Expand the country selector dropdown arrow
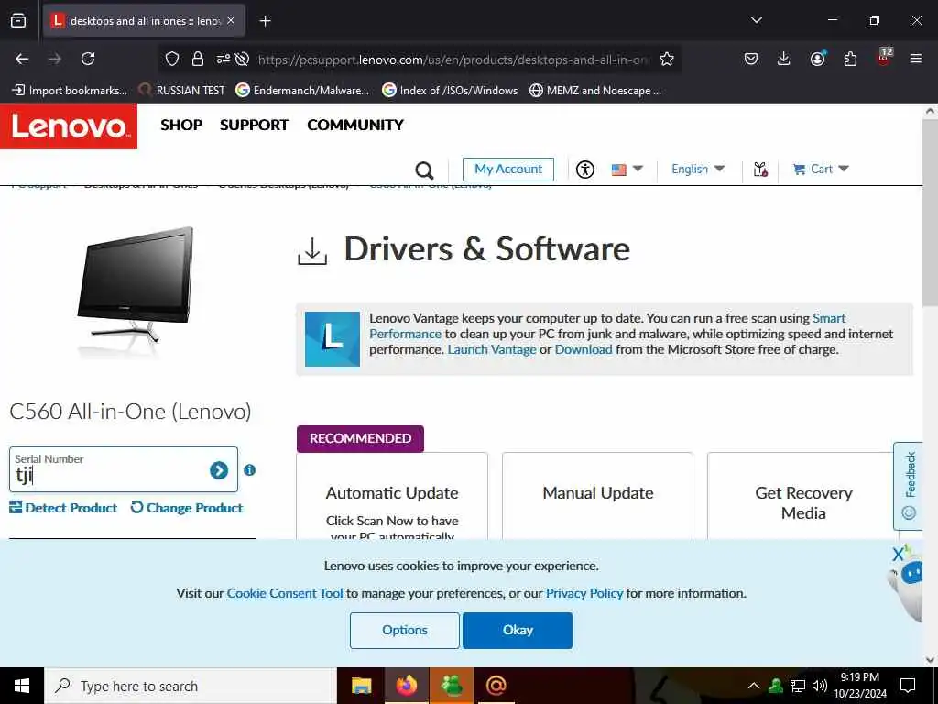Screen dimensions: 938x704 click(638, 169)
